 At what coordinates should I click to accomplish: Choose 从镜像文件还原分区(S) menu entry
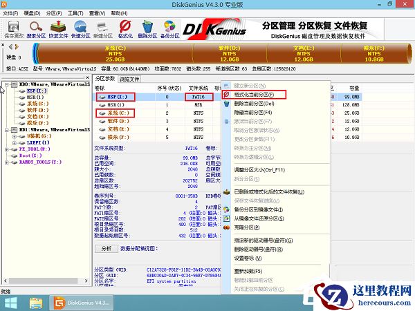pyautogui.click(x=259, y=218)
